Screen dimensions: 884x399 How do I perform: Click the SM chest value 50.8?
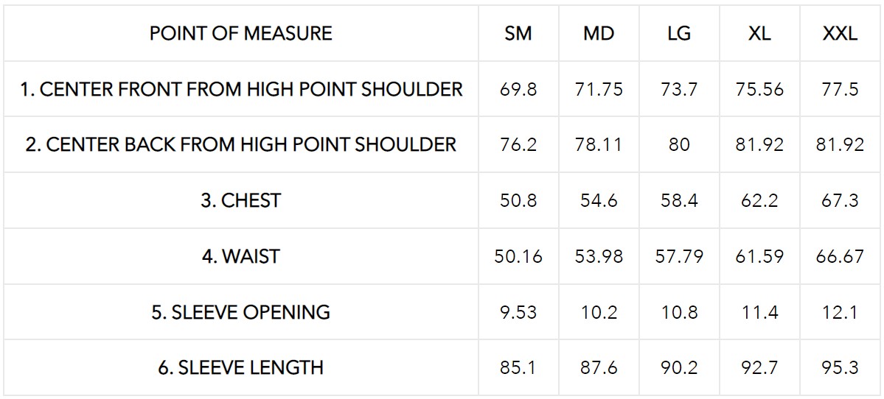(x=518, y=200)
